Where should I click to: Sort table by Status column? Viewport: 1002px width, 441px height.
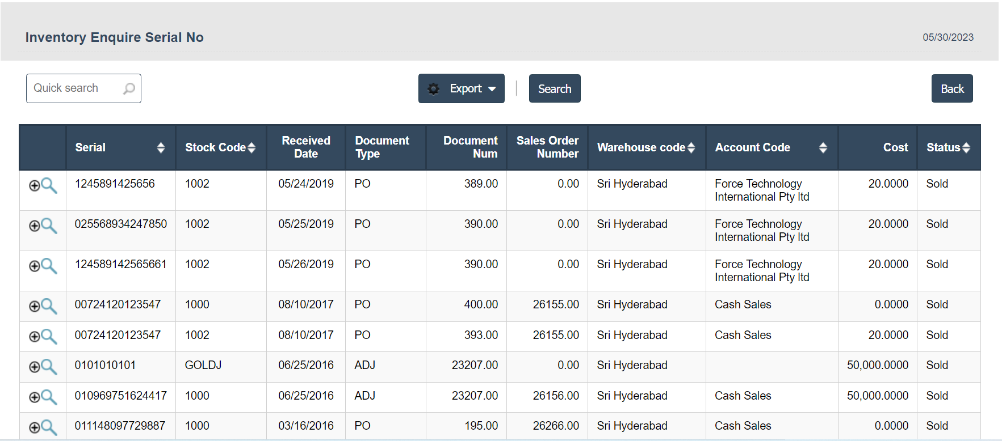coord(966,148)
